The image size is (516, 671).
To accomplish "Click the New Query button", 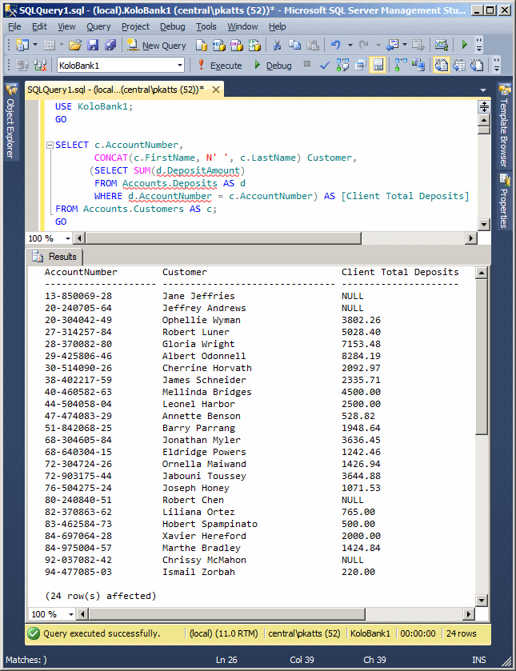I will pos(157,45).
